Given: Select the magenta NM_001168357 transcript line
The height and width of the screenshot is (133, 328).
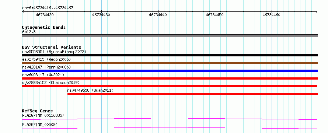Looking at the screenshot, I should 170,119.
